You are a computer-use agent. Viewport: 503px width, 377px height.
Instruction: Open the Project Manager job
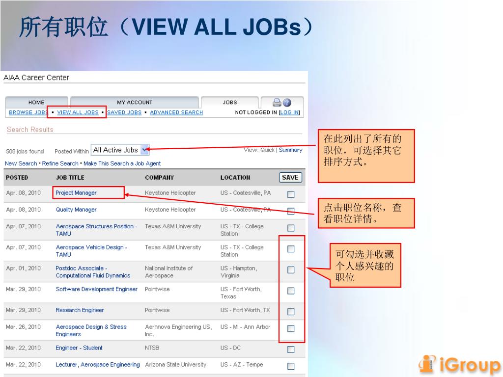click(x=76, y=192)
